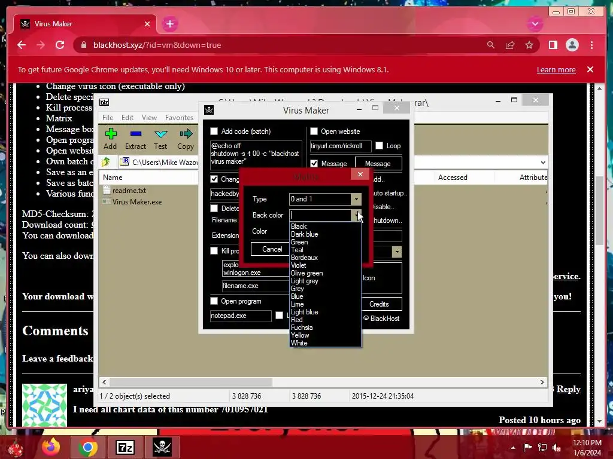Image resolution: width=613 pixels, height=459 pixels.
Task: Switch to Chrome in the taskbar
Action: tap(87, 447)
